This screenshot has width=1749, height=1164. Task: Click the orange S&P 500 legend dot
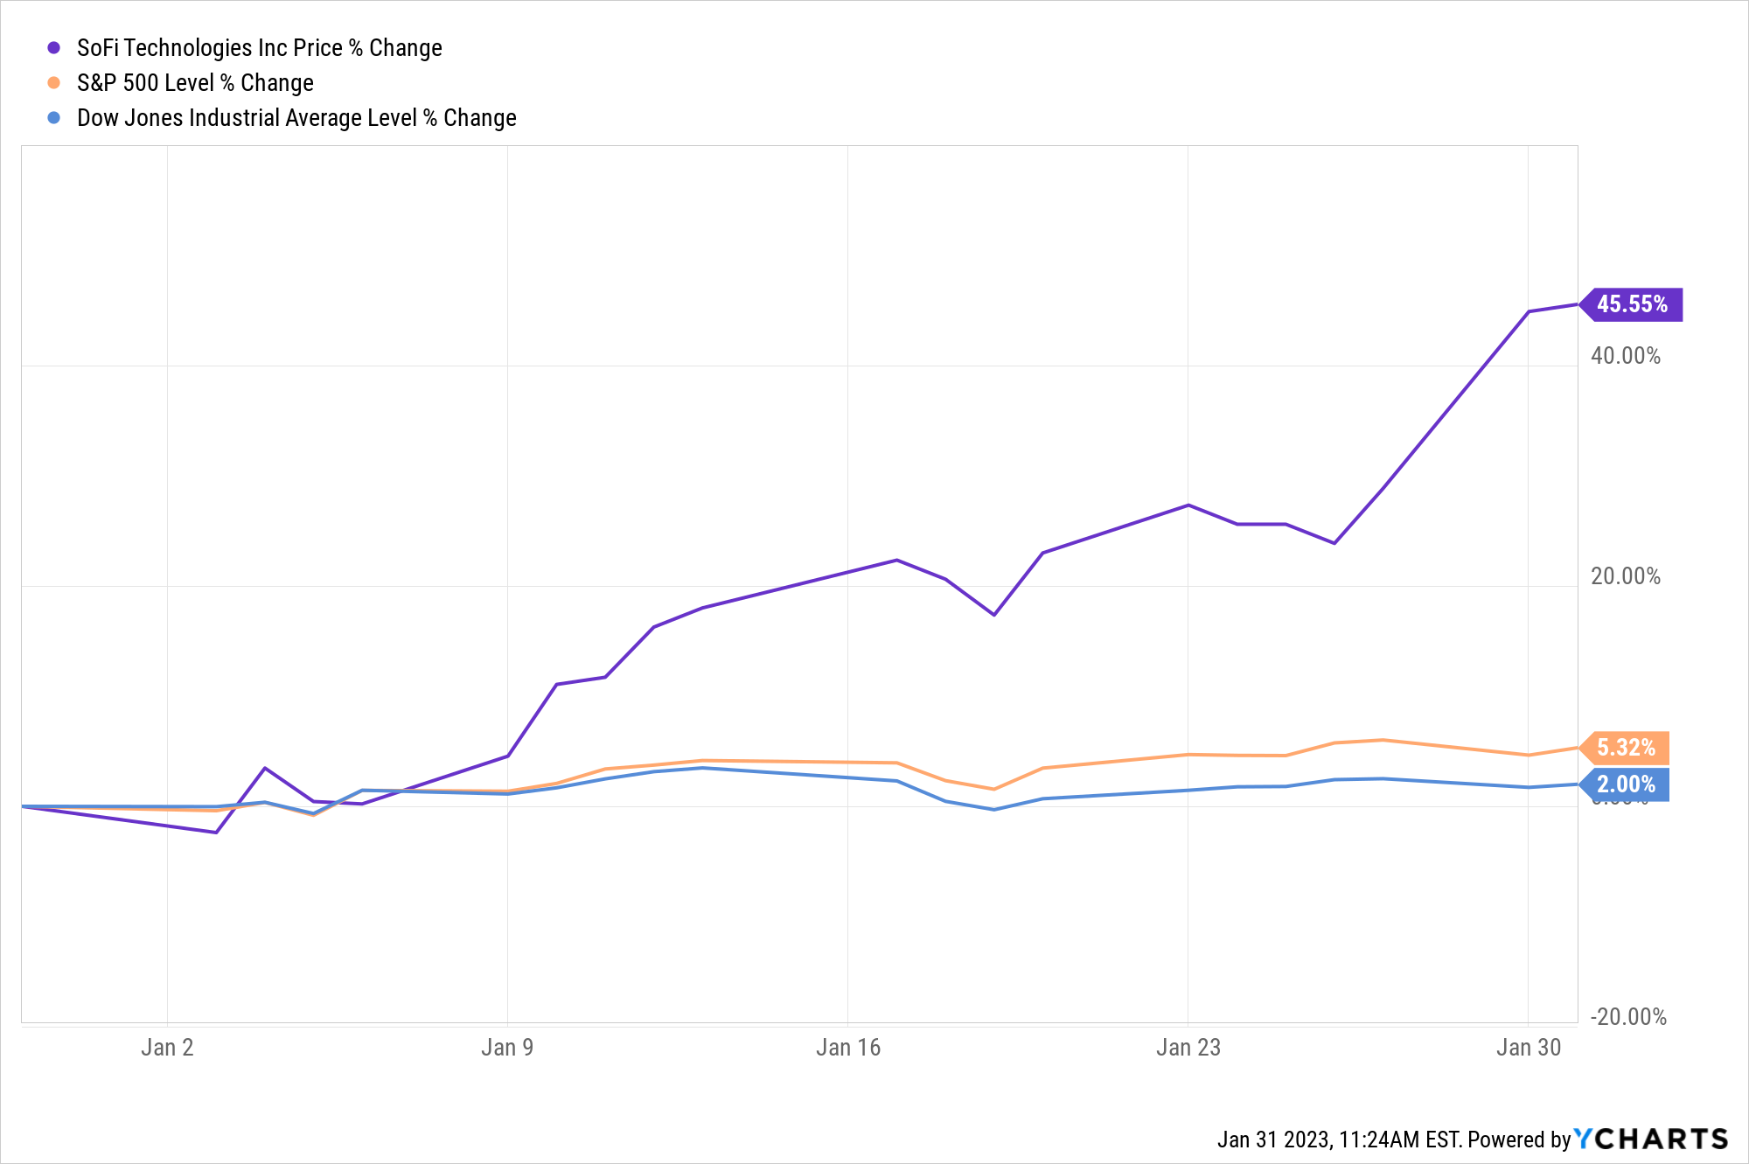[x=54, y=83]
